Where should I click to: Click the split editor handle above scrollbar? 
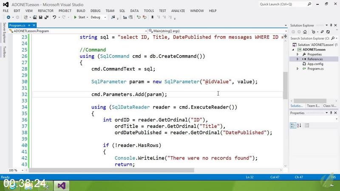(285, 37)
